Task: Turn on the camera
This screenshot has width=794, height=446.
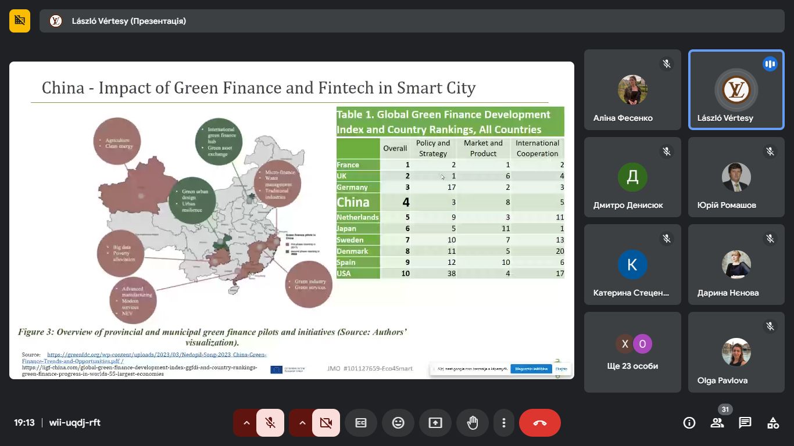Action: 326,423
